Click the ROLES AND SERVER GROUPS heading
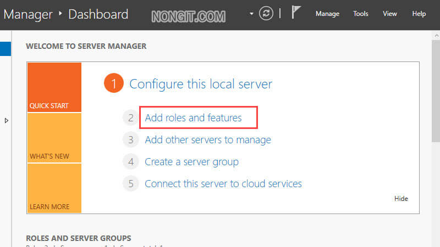The width and height of the screenshot is (440, 247). tap(79, 238)
